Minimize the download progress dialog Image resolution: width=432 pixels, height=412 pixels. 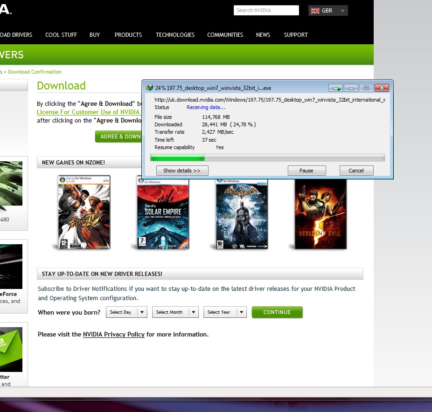coord(351,88)
